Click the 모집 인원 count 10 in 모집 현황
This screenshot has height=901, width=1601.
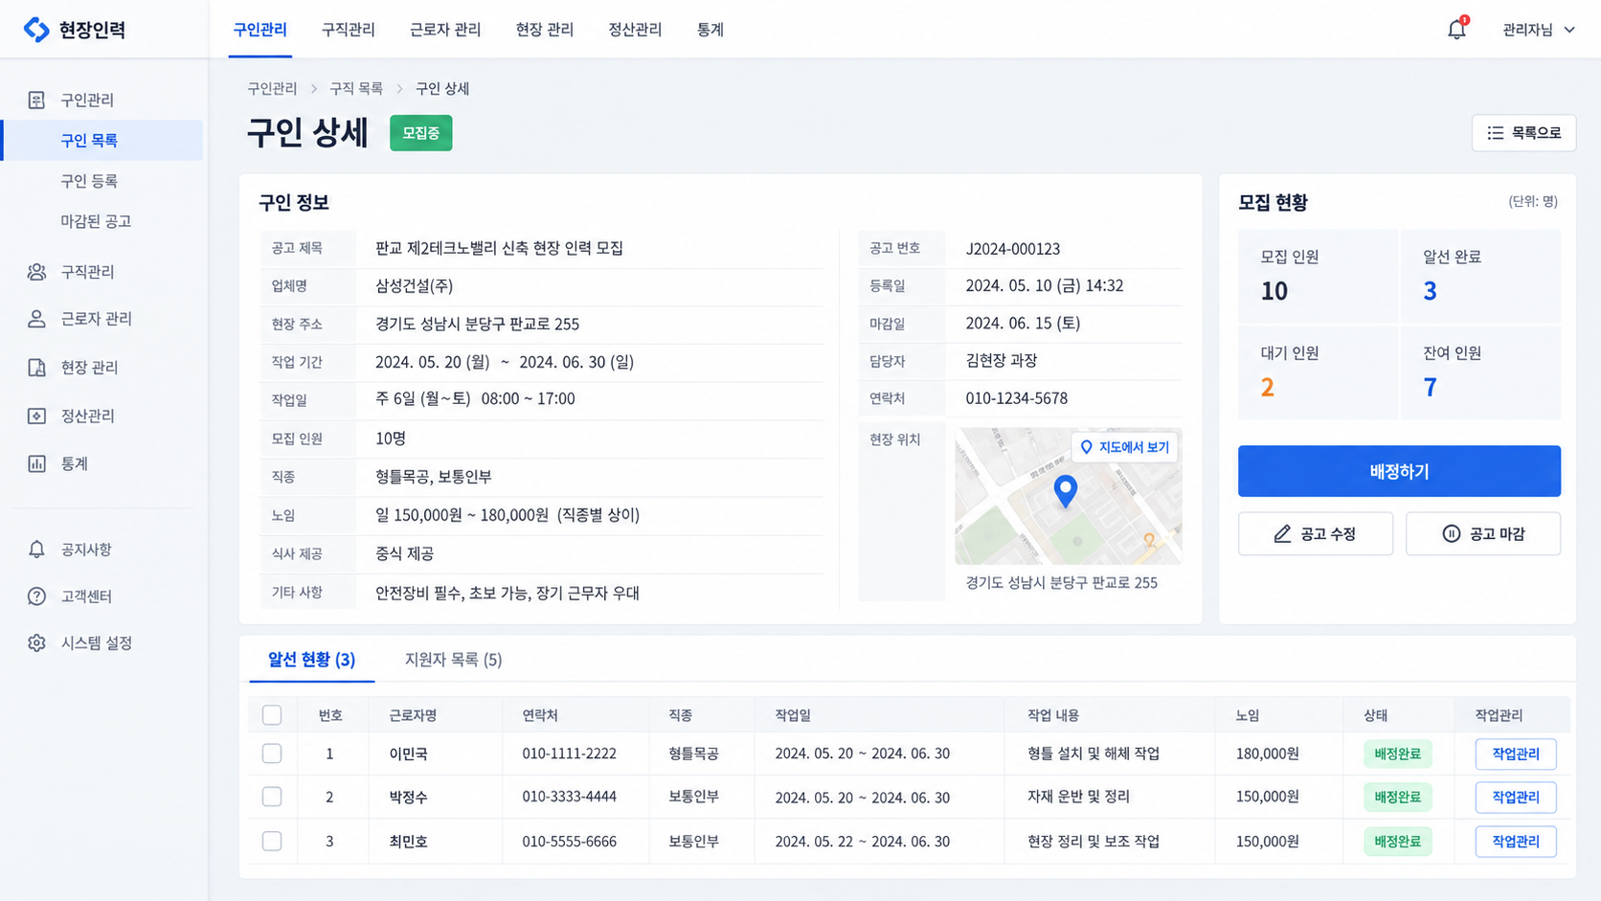[x=1274, y=291]
